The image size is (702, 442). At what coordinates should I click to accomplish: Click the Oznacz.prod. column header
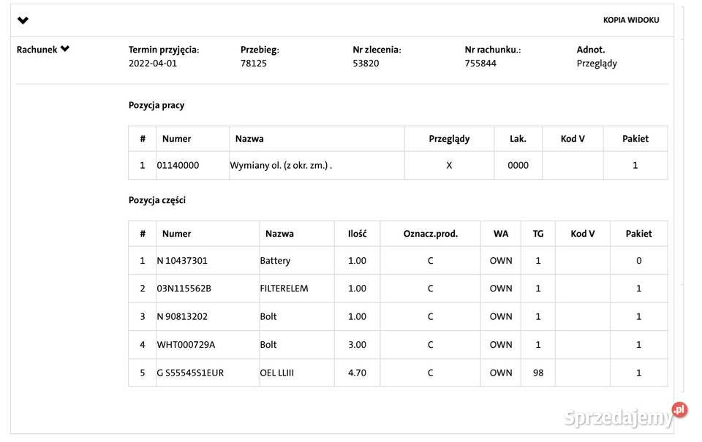[430, 234]
